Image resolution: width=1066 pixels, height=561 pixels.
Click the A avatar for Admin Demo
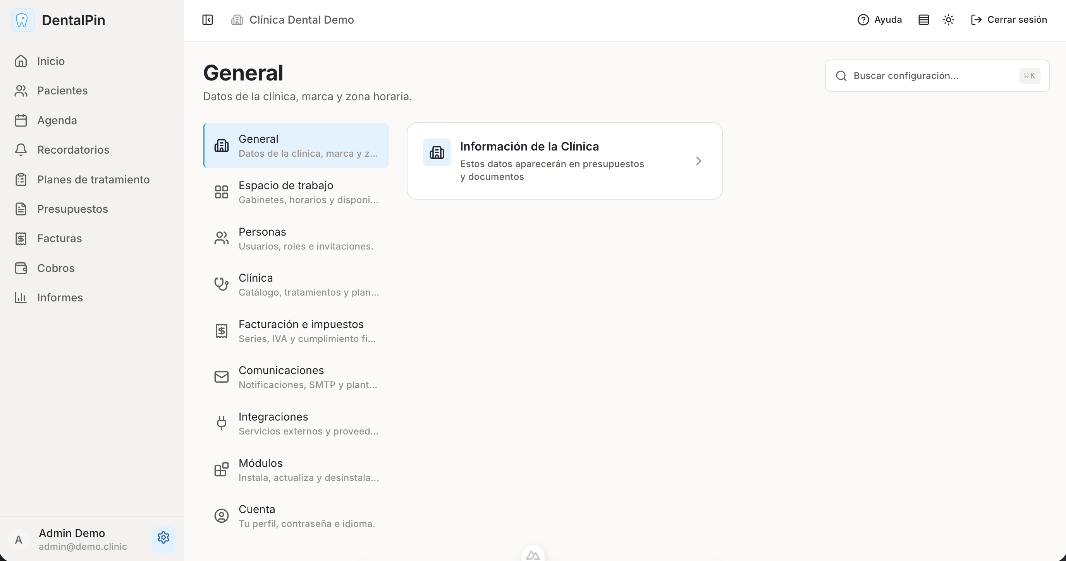[19, 539]
